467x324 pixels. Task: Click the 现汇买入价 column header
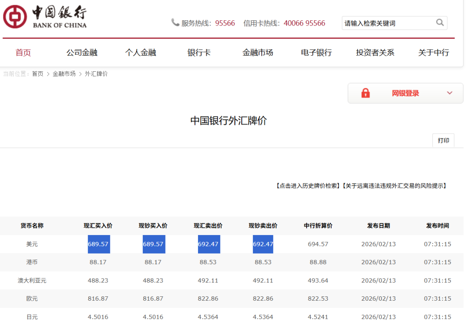(x=98, y=226)
